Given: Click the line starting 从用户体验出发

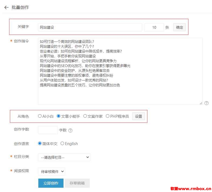Looking at the screenshot, I should click(74, 80).
